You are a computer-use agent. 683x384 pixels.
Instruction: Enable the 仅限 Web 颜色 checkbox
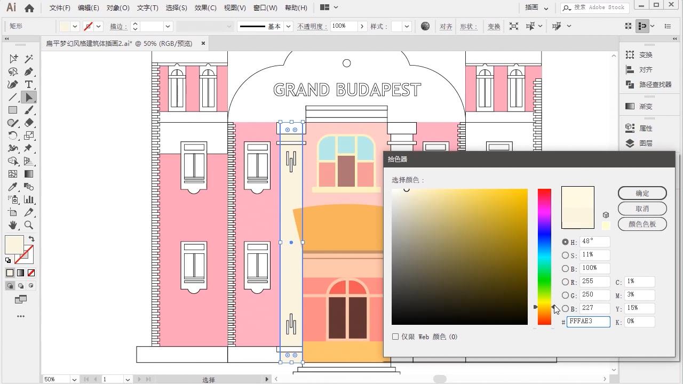[395, 337]
